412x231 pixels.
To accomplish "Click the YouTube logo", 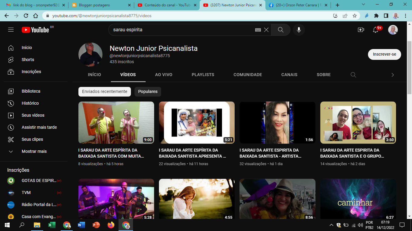I will [36, 30].
